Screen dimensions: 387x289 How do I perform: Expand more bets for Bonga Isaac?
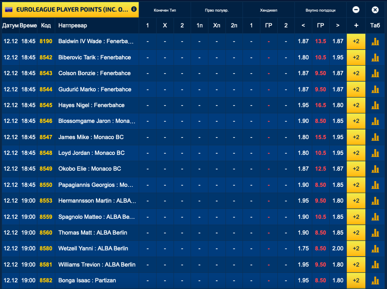(356, 280)
